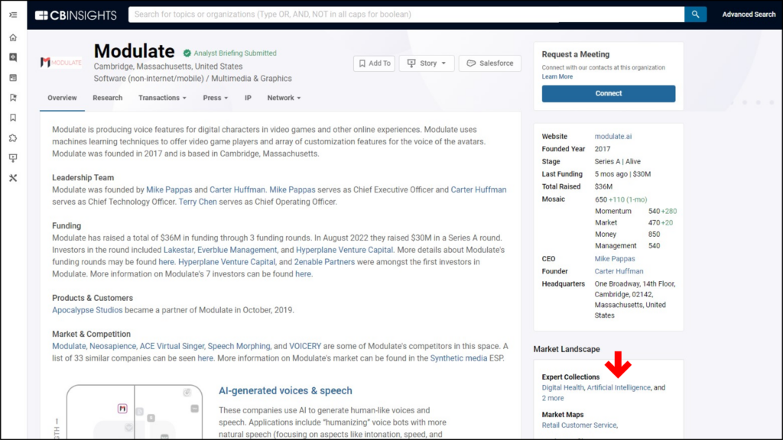Open the tools wrench sidebar icon
This screenshot has width=783, height=440.
point(13,177)
